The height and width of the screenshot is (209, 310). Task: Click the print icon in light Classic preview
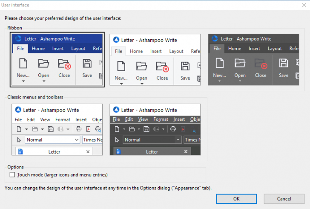click(x=79, y=129)
